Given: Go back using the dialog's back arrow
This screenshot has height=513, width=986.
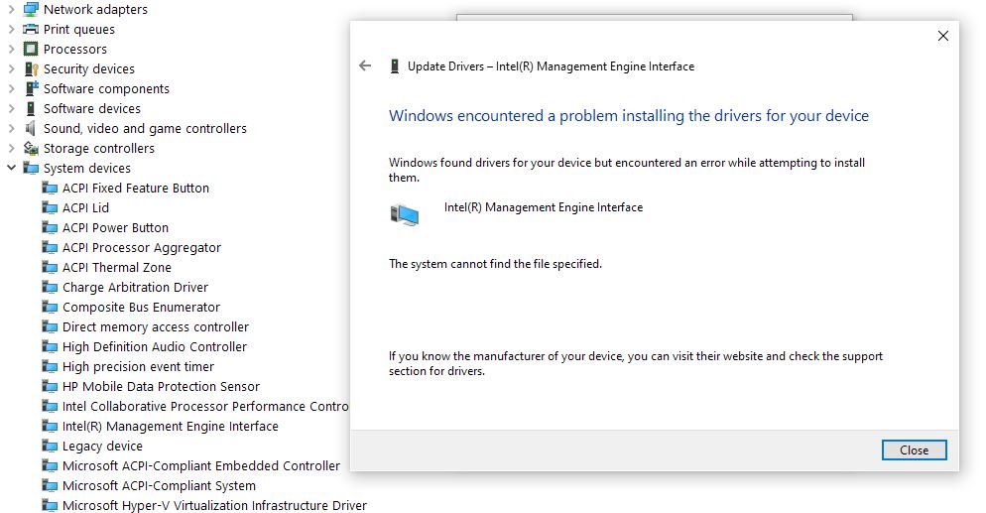Looking at the screenshot, I should pyautogui.click(x=365, y=65).
